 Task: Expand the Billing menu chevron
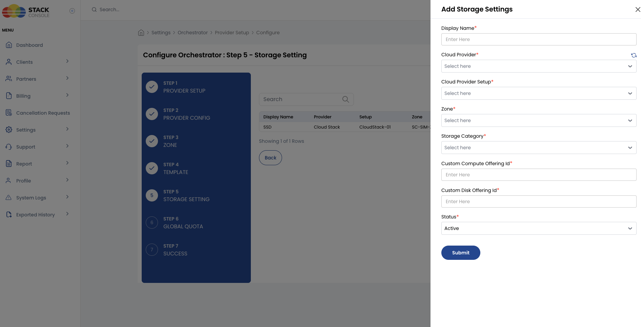pyautogui.click(x=67, y=95)
